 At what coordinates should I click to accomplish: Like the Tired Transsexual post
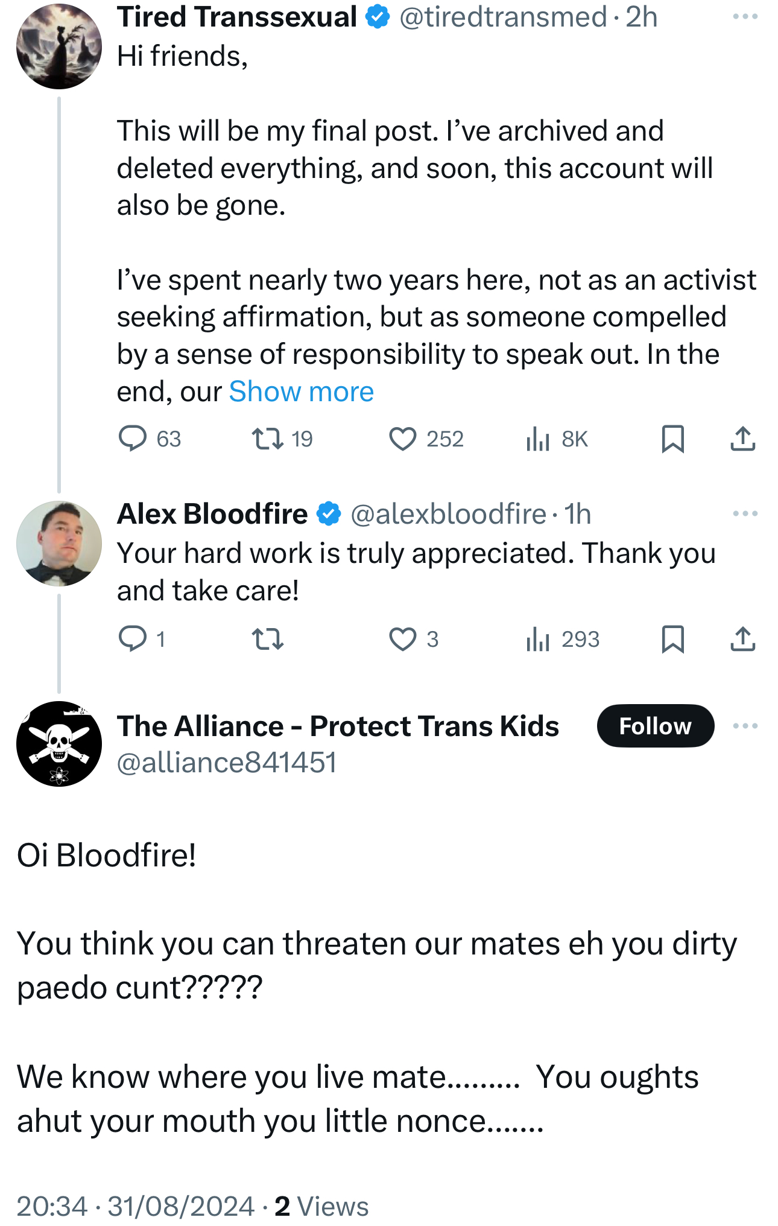(x=403, y=439)
